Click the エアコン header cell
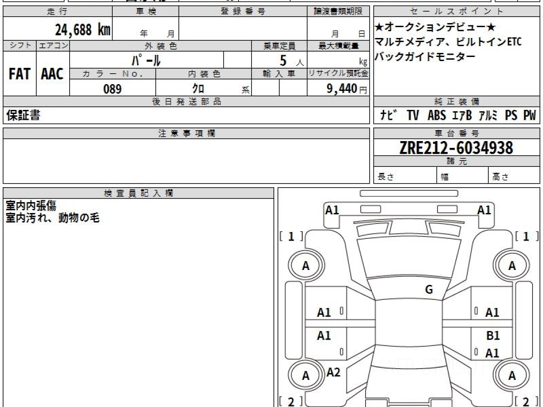 point(53,46)
